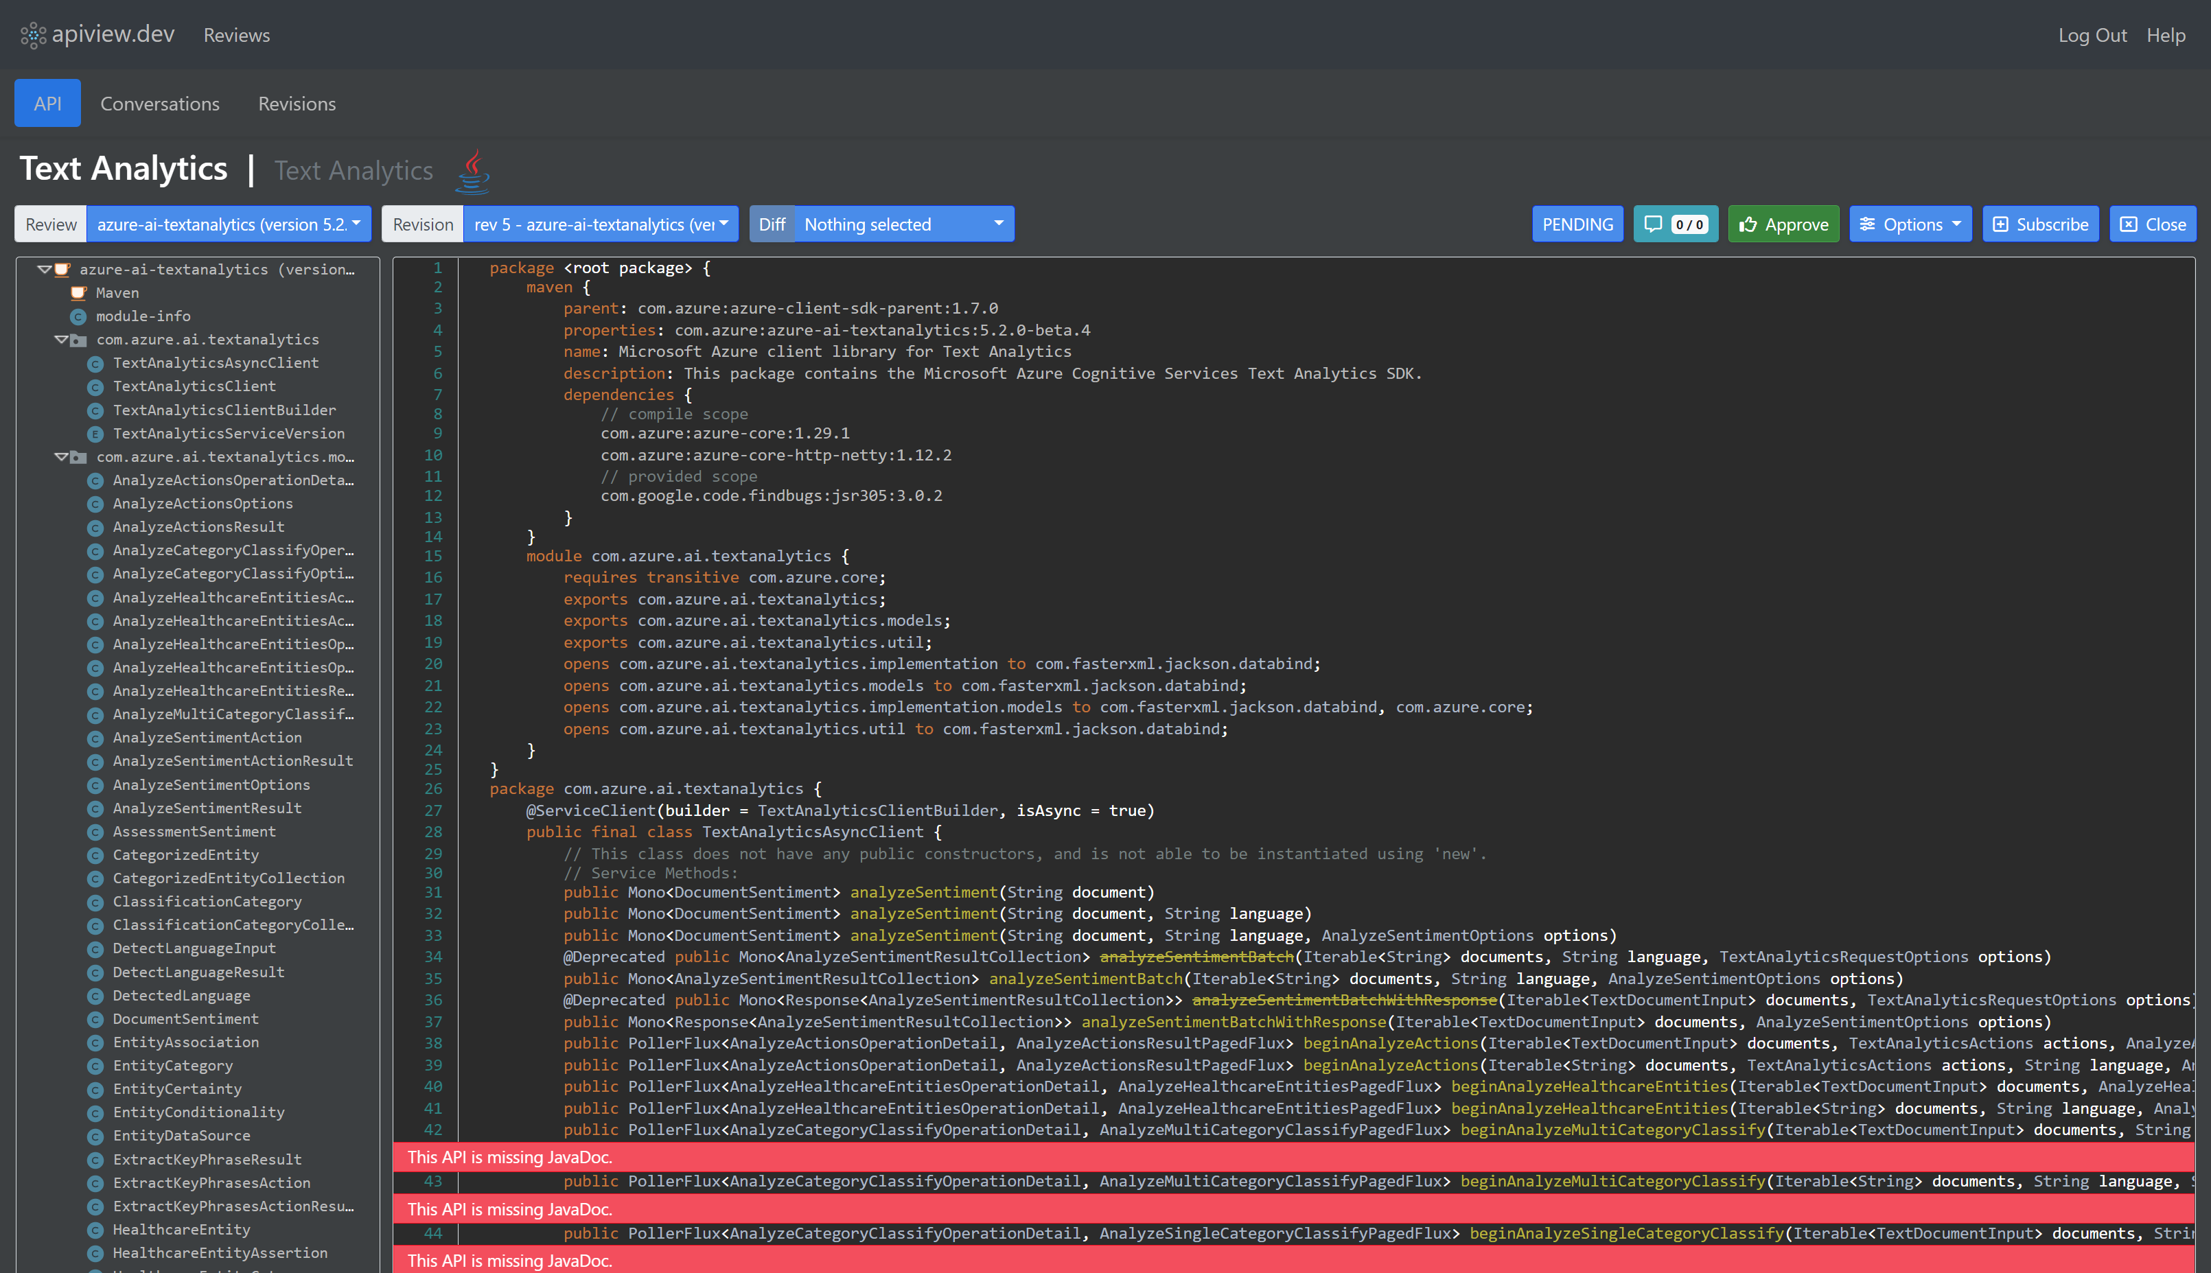The height and width of the screenshot is (1273, 2211).
Task: Switch to the Conversations tab
Action: click(x=160, y=103)
